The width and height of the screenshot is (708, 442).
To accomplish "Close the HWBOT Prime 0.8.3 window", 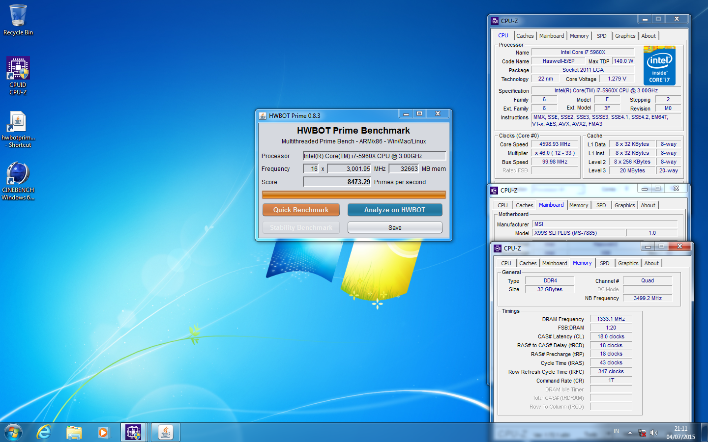I will [438, 114].
